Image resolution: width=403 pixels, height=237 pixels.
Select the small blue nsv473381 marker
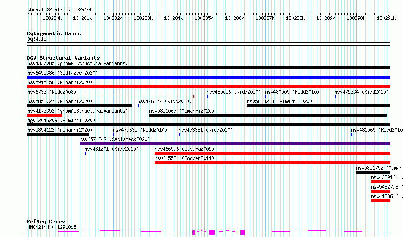179,134
